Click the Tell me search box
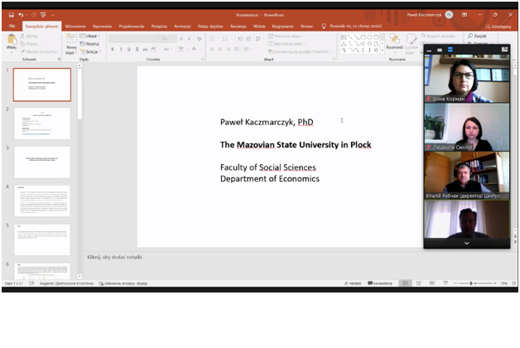The image size is (520, 348). click(352, 26)
